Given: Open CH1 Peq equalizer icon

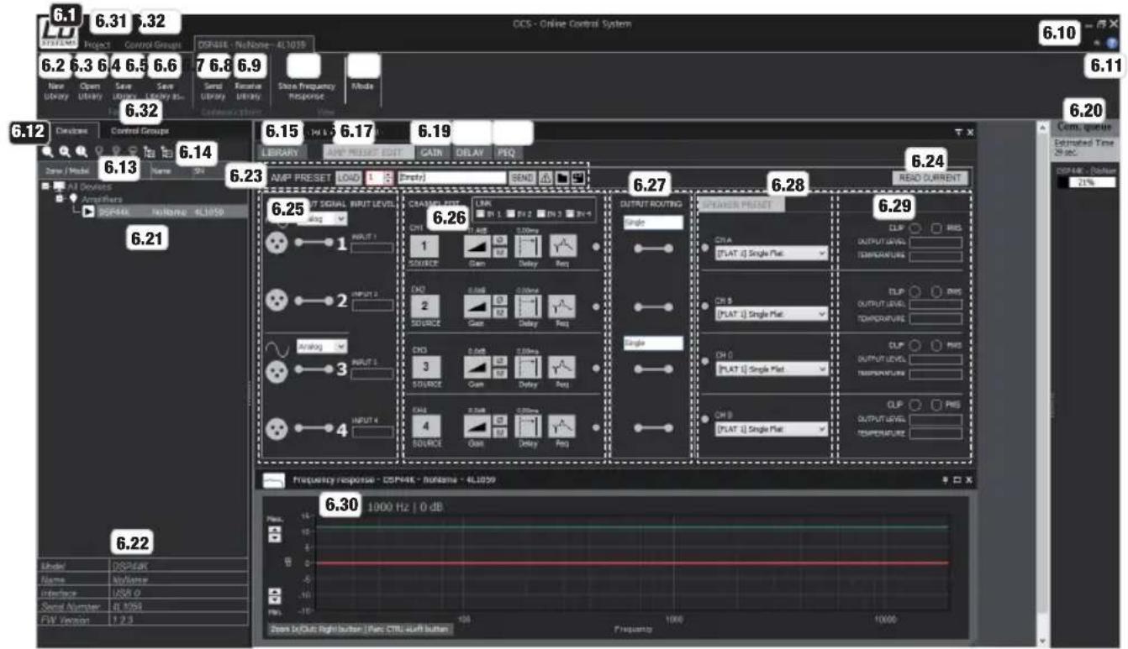Looking at the screenshot, I should click(x=564, y=246).
